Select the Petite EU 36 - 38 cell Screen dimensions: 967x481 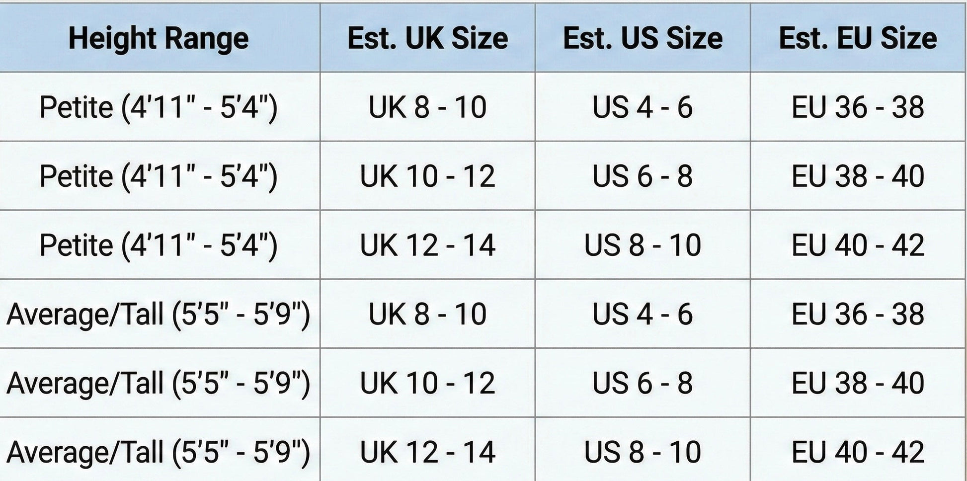tap(858, 107)
